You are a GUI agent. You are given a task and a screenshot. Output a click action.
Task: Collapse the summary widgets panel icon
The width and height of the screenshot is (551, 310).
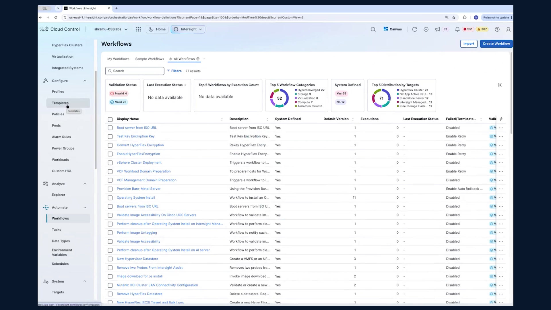[x=500, y=85]
